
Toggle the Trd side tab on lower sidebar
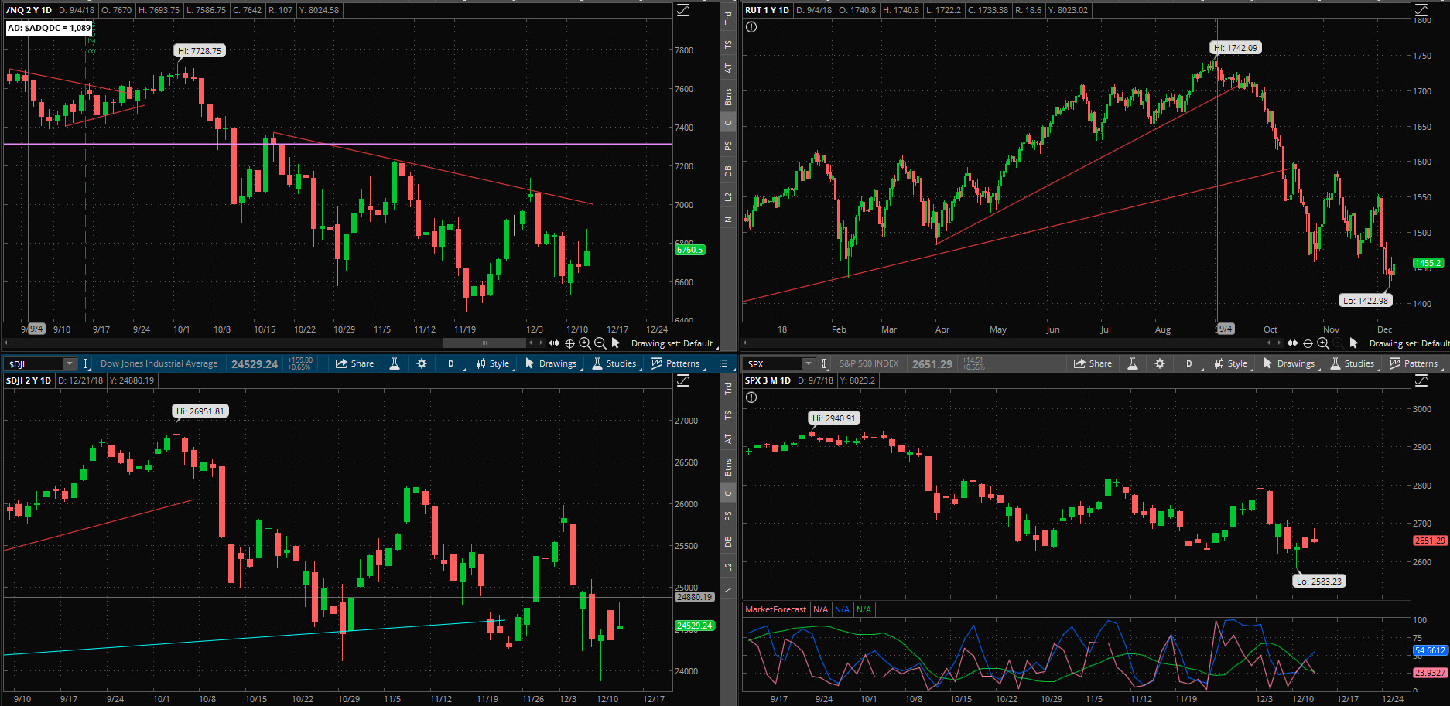(728, 388)
